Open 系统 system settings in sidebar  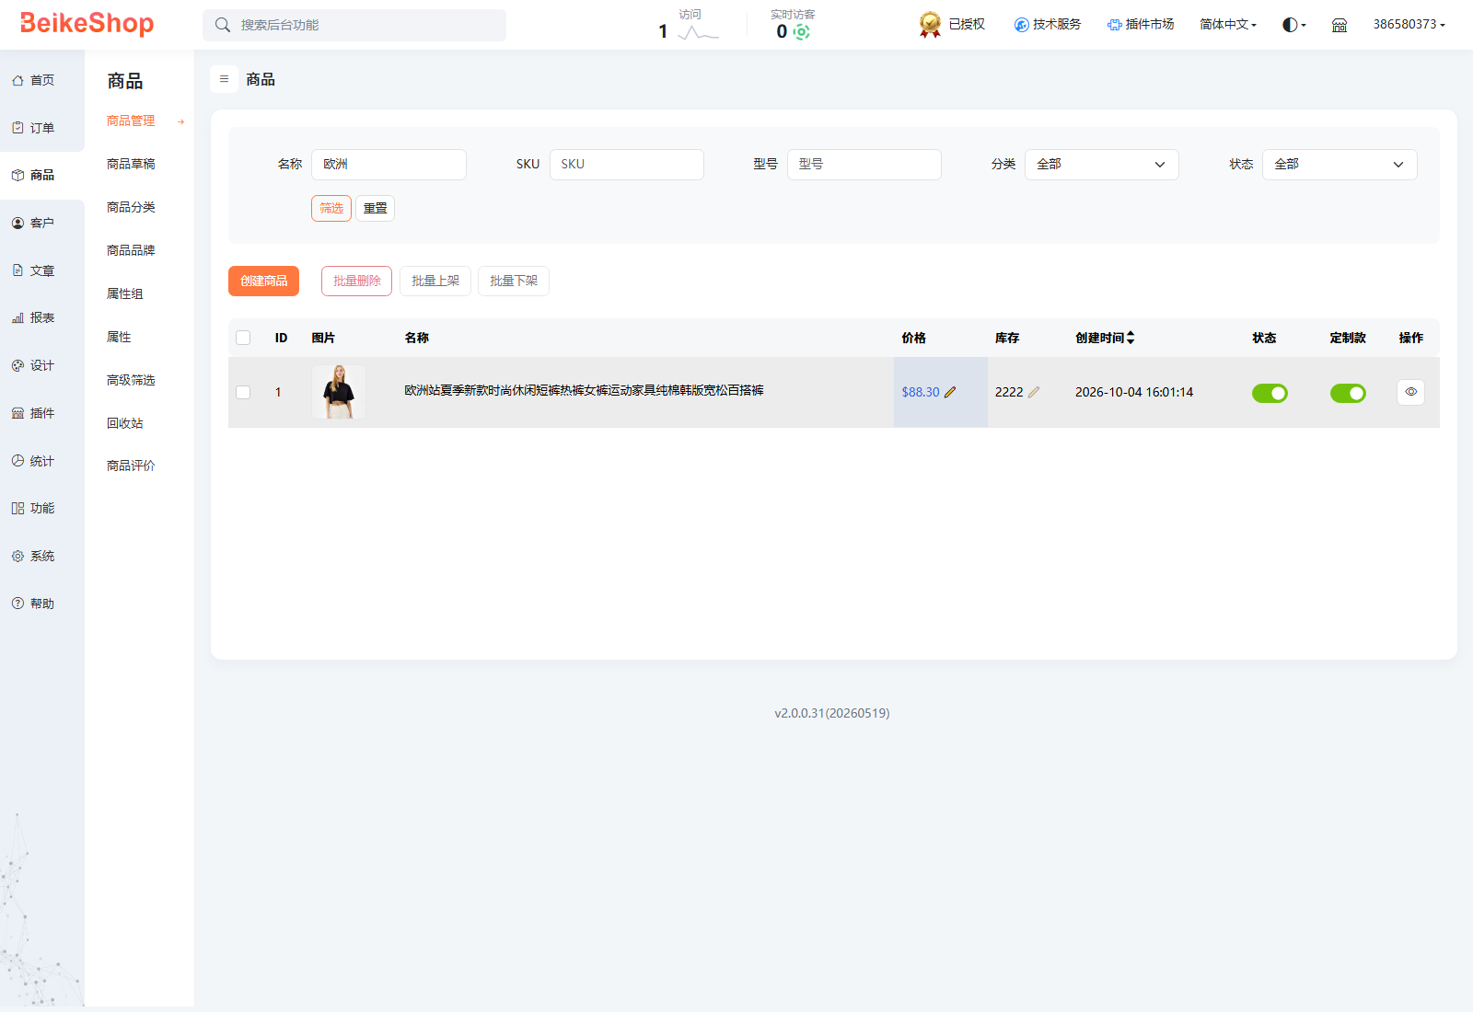[x=34, y=556]
